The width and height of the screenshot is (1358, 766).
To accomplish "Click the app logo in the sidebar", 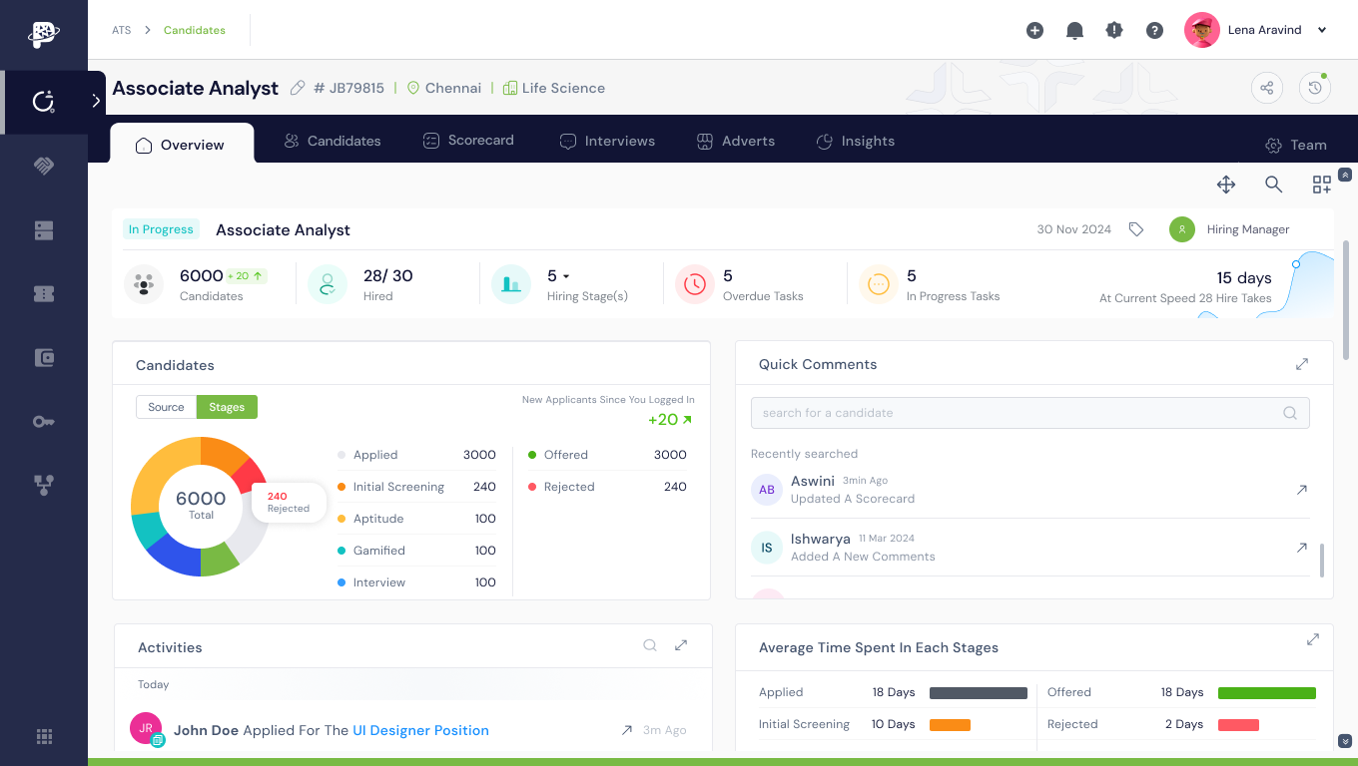I will pyautogui.click(x=44, y=35).
